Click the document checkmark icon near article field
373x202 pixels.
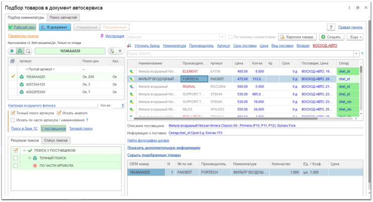112,51
